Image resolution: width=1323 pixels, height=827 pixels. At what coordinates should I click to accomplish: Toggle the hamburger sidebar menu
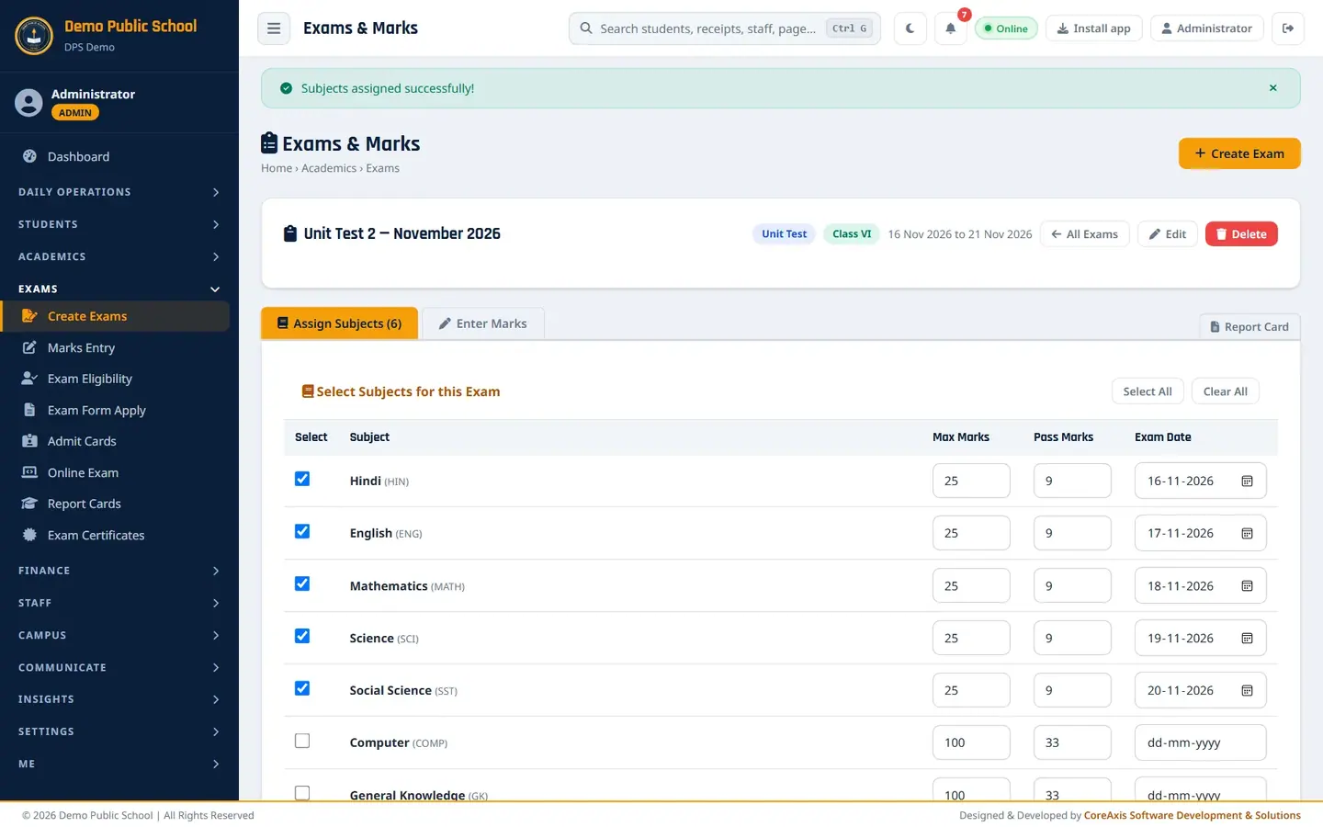pos(274,28)
